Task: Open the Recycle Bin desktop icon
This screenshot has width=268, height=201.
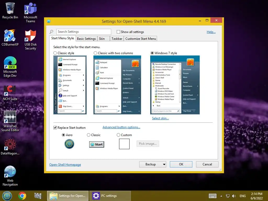Action: click(x=10, y=10)
